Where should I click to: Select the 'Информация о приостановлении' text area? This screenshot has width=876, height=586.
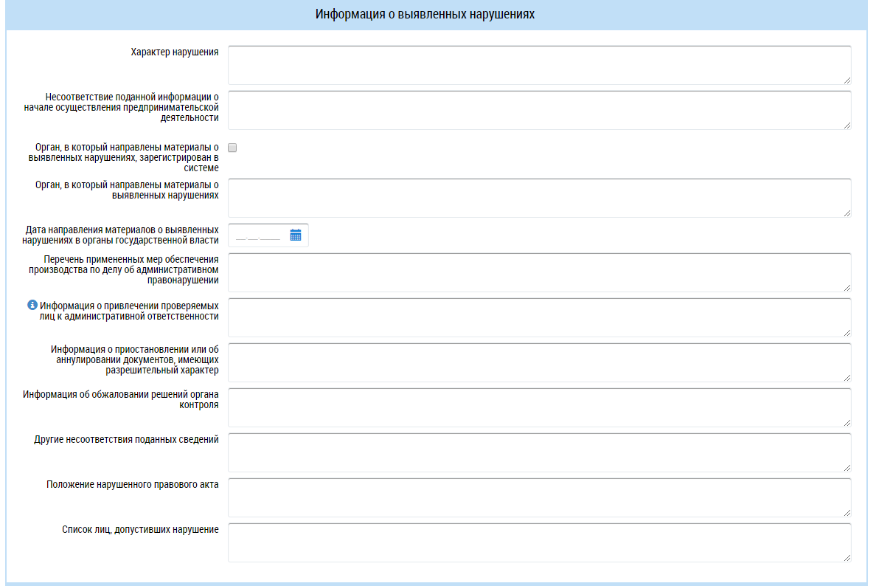(x=540, y=362)
